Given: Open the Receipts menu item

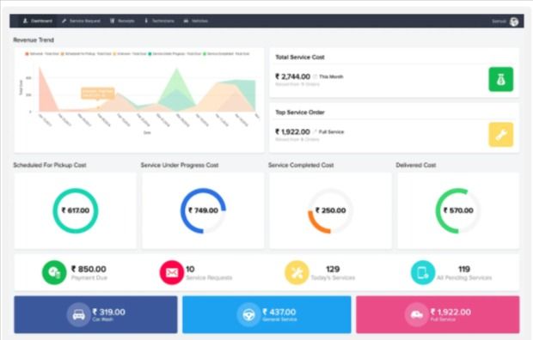Looking at the screenshot, I should 122,21.
